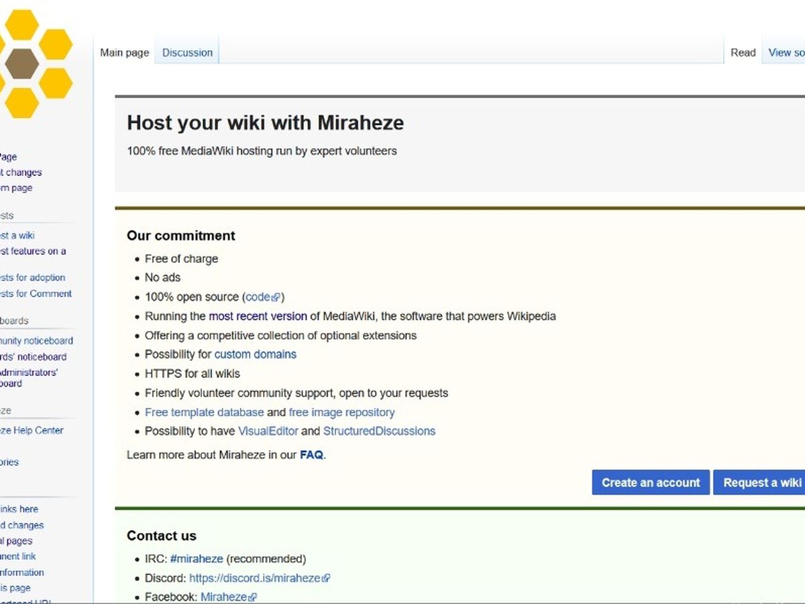Open Requests for Comment in sidebar

(35, 293)
